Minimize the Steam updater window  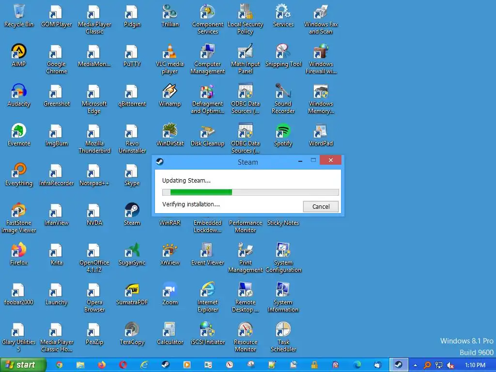point(300,161)
